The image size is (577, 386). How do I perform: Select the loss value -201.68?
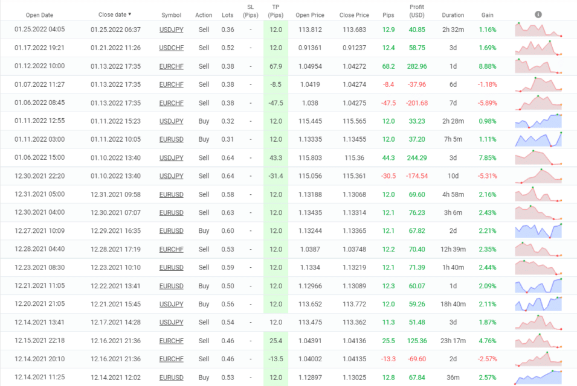click(416, 103)
